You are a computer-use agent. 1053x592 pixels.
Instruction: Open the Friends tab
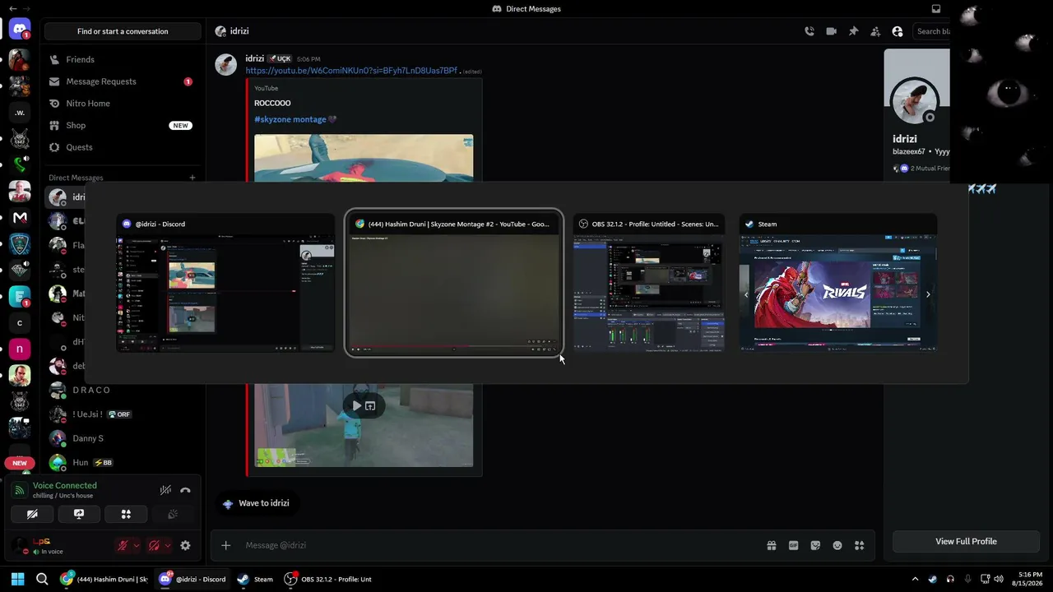coord(123,59)
